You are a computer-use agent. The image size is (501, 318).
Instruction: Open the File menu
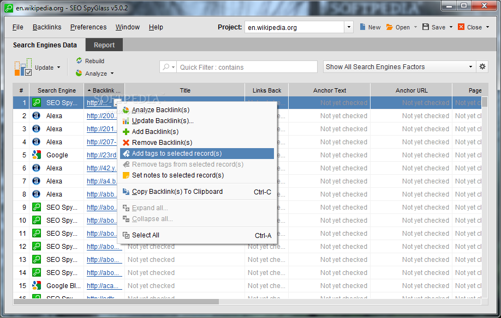17,27
